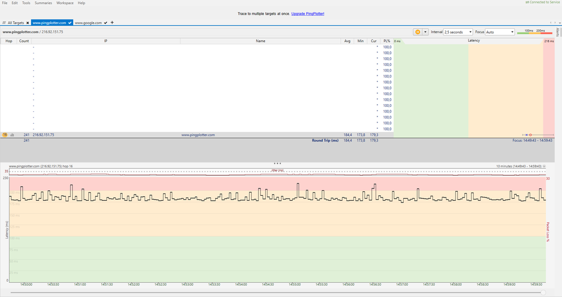Sort by the PL% column header
The image size is (562, 297).
pos(386,41)
